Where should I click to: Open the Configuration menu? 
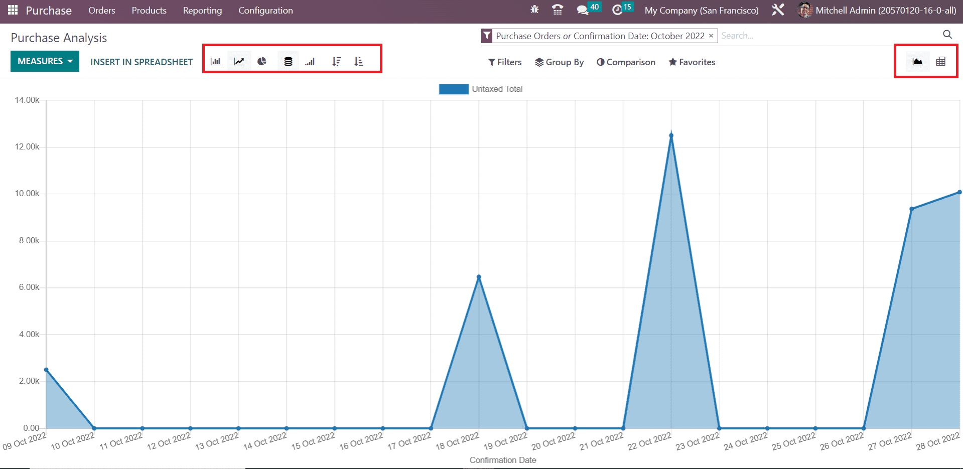tap(265, 11)
